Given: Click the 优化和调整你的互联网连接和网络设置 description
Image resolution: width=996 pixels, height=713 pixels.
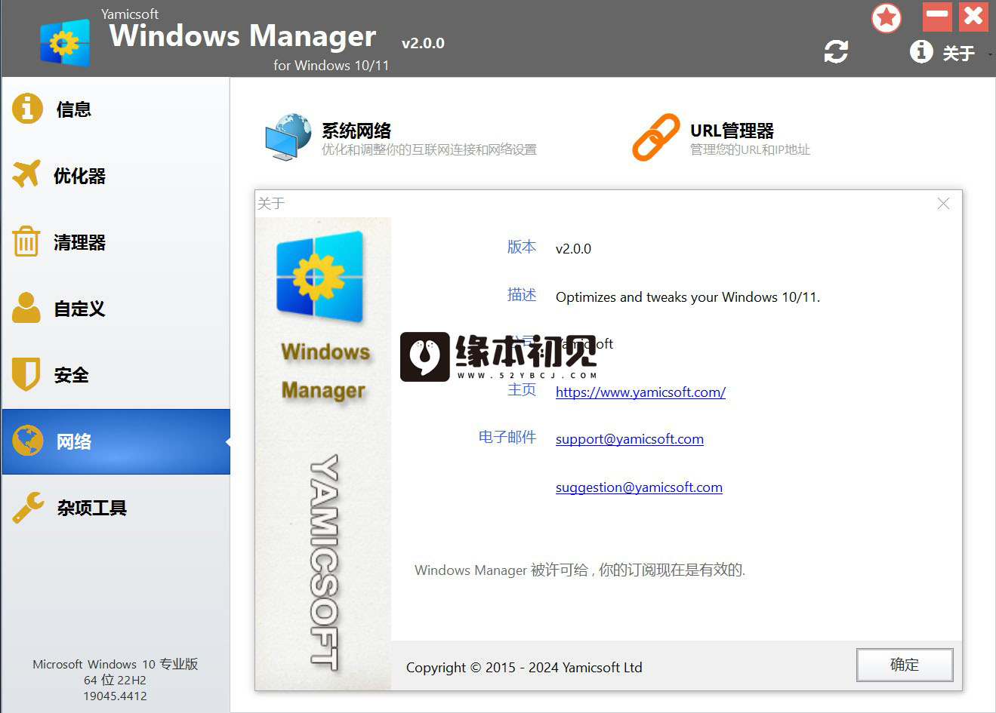Looking at the screenshot, I should (x=429, y=149).
